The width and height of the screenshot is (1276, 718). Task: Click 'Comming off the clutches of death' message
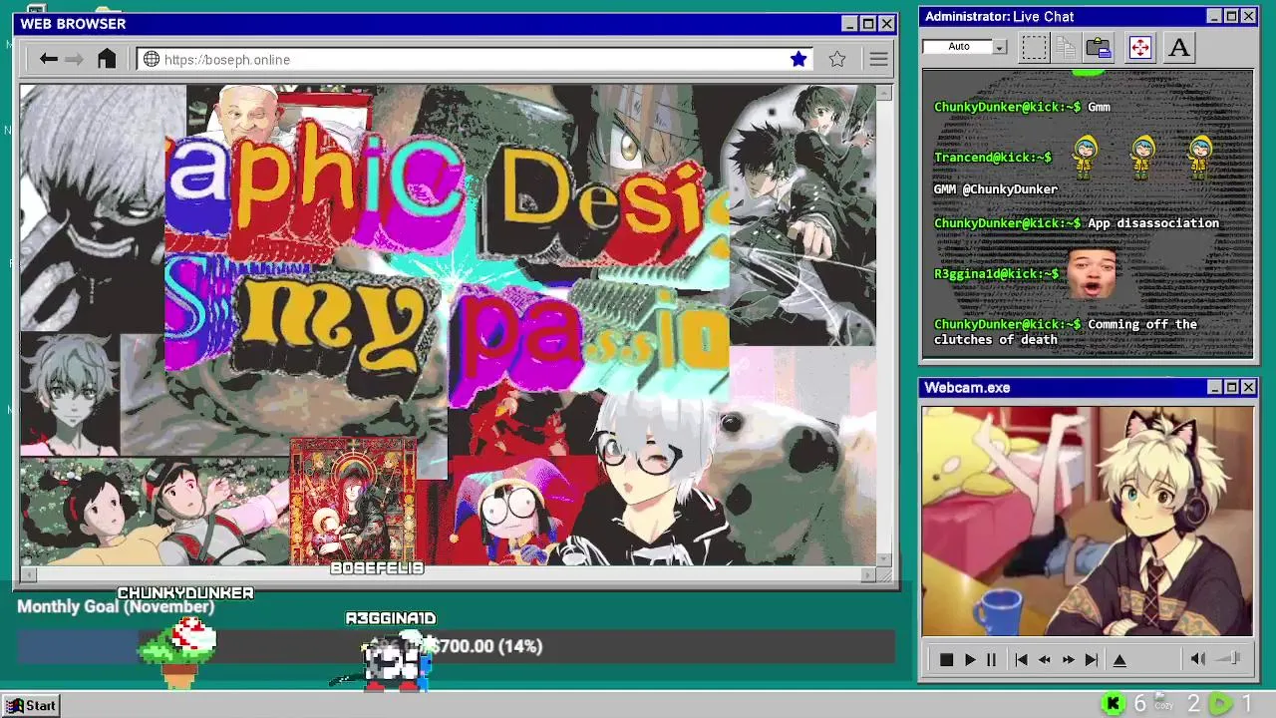pyautogui.click(x=1066, y=331)
